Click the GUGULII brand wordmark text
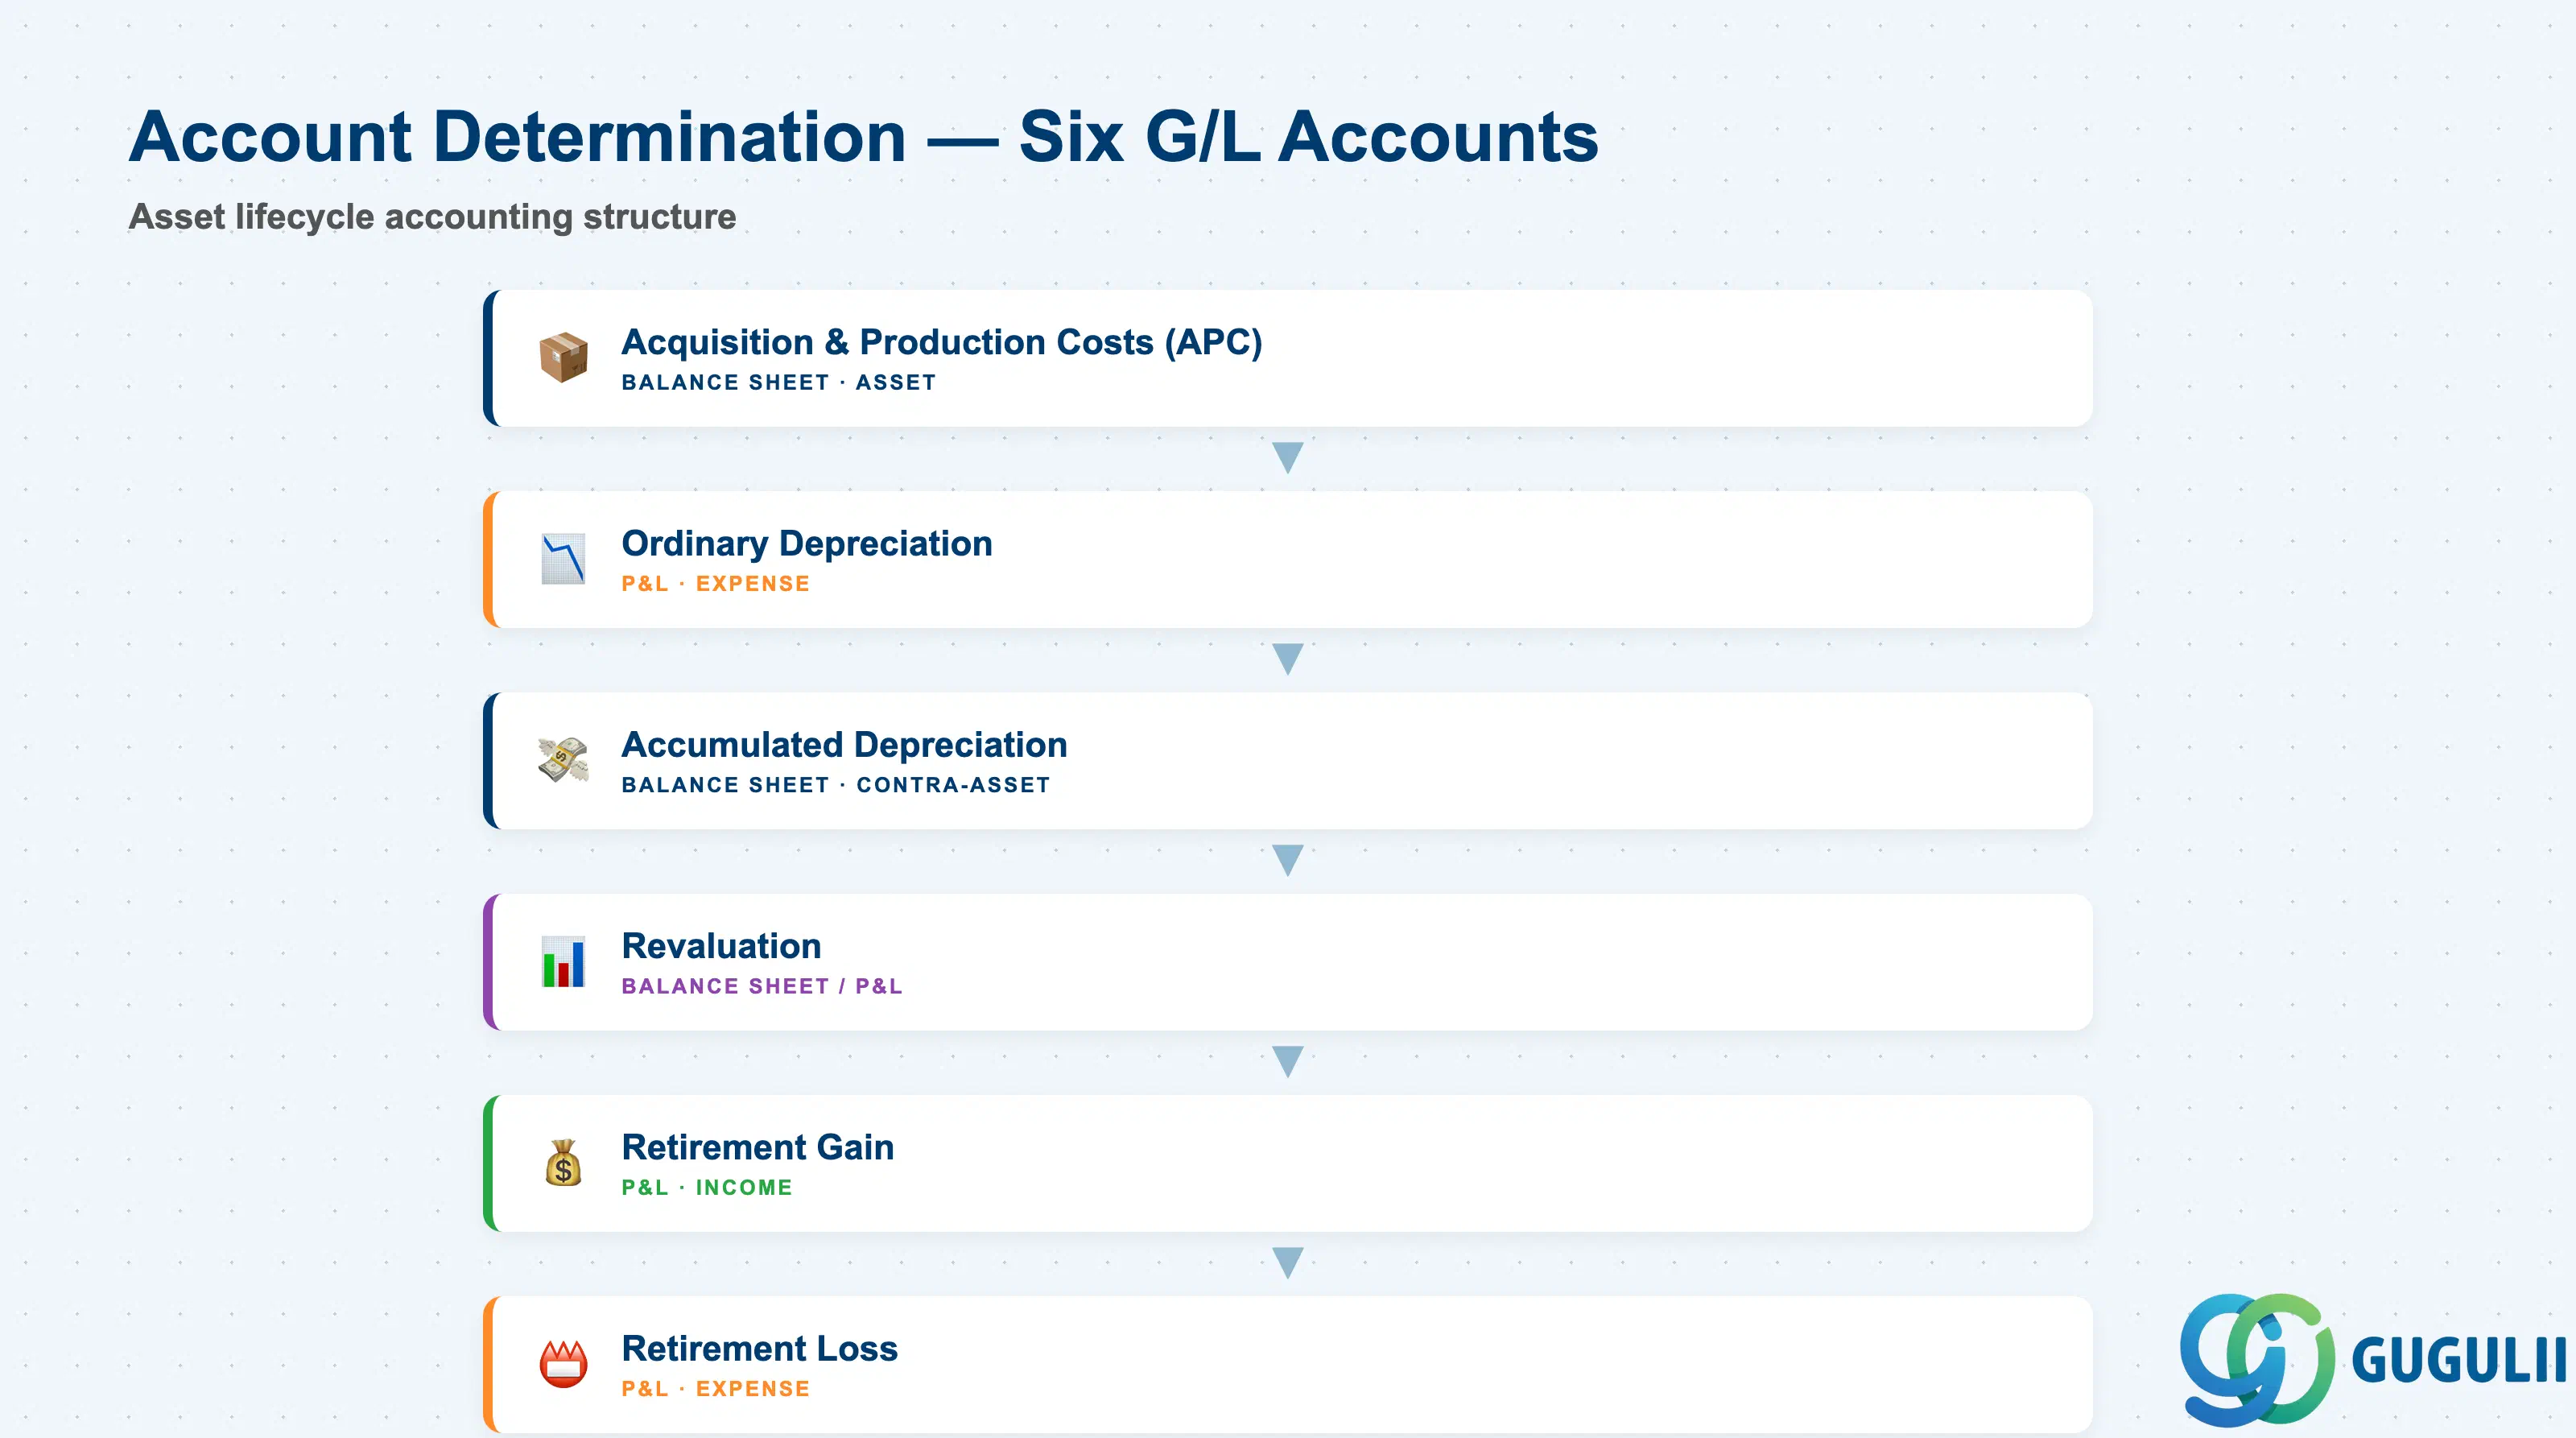Screen dimensions: 2576x1438 [x=2458, y=1361]
